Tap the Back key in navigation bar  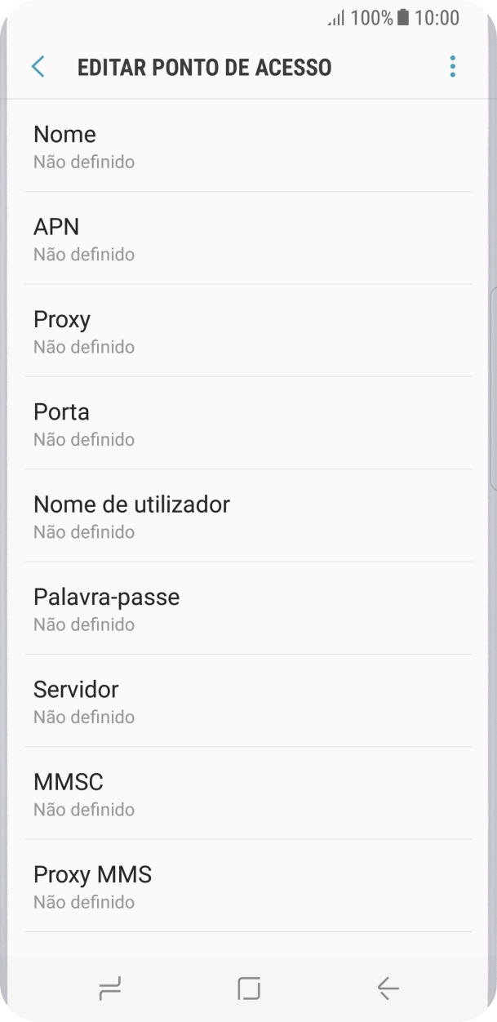pos(387,988)
